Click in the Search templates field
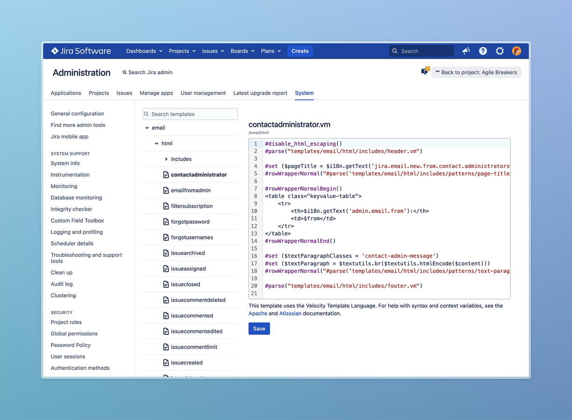This screenshot has width=572, height=420. 190,114
